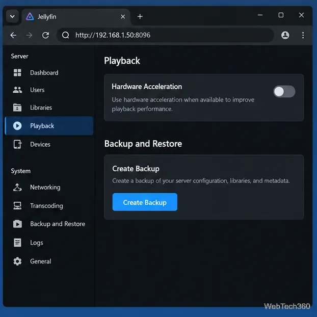The image size is (317, 317).
Task: Click the Backup and Restore sidebar icon
Action: [x=17, y=224]
